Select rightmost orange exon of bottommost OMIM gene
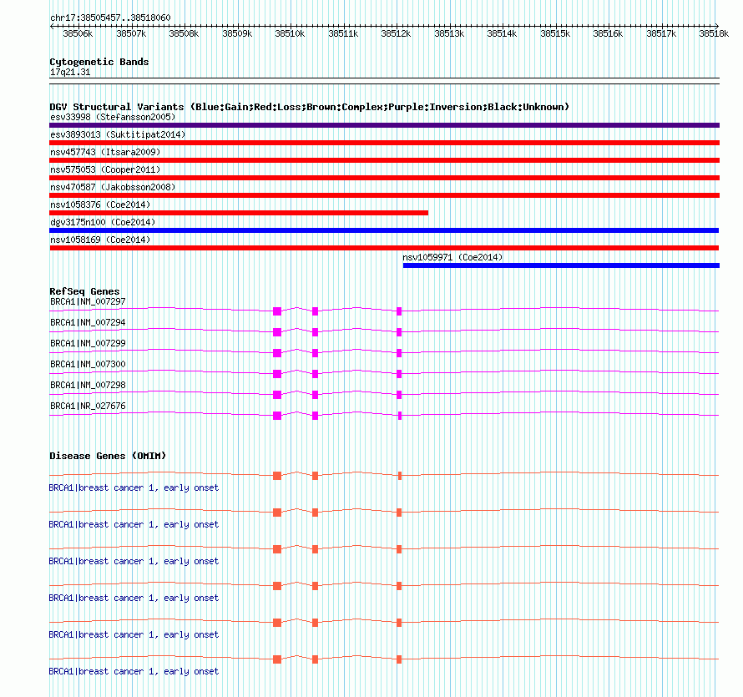743x697 pixels. click(399, 659)
